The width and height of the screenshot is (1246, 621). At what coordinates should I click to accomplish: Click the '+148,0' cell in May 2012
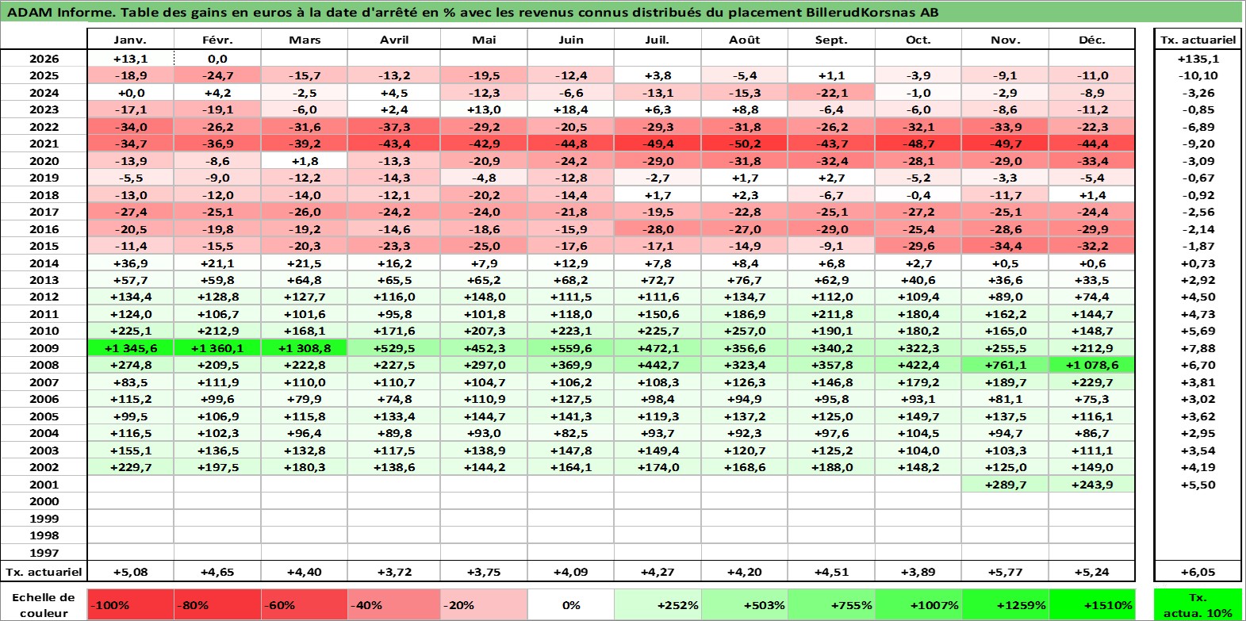pos(484,297)
